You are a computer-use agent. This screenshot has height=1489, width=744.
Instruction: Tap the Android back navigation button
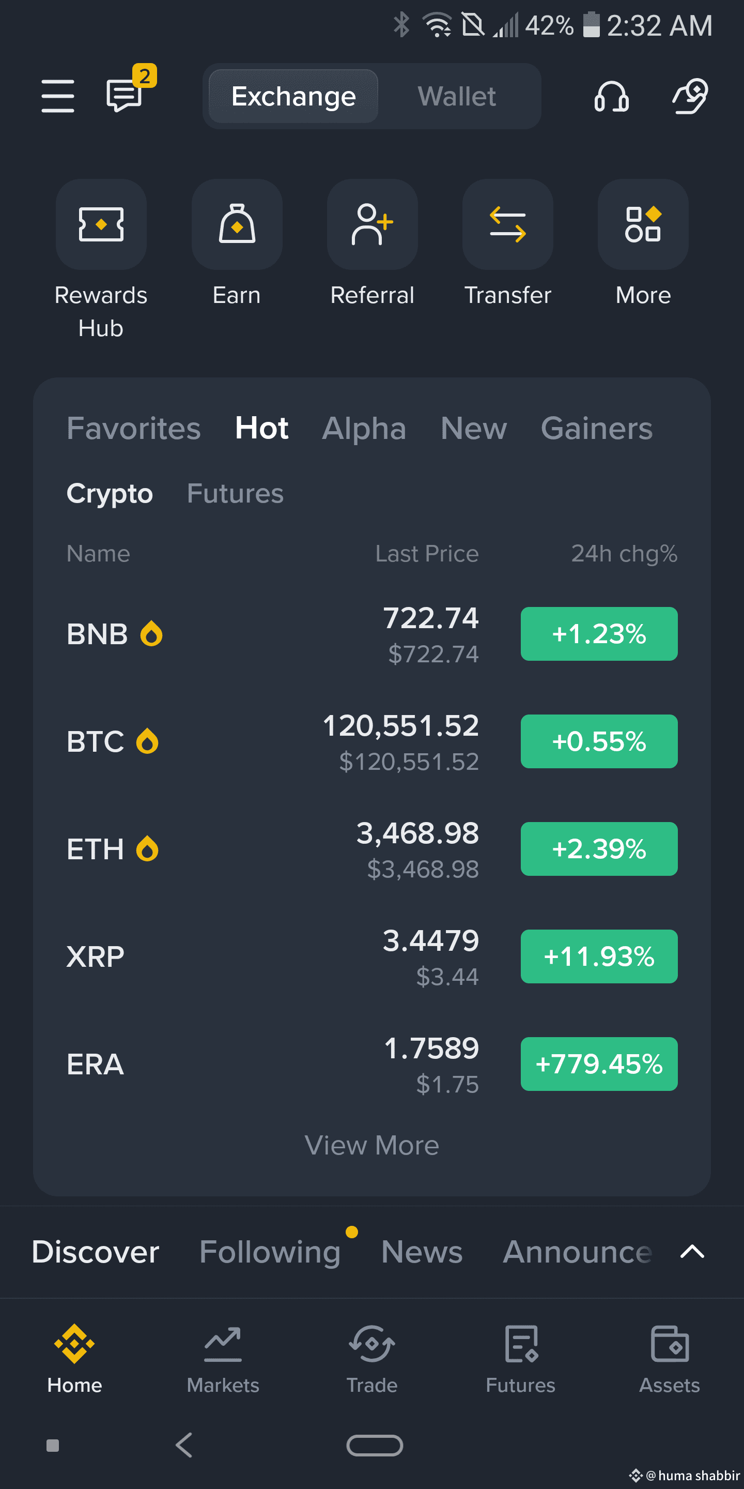click(184, 1445)
